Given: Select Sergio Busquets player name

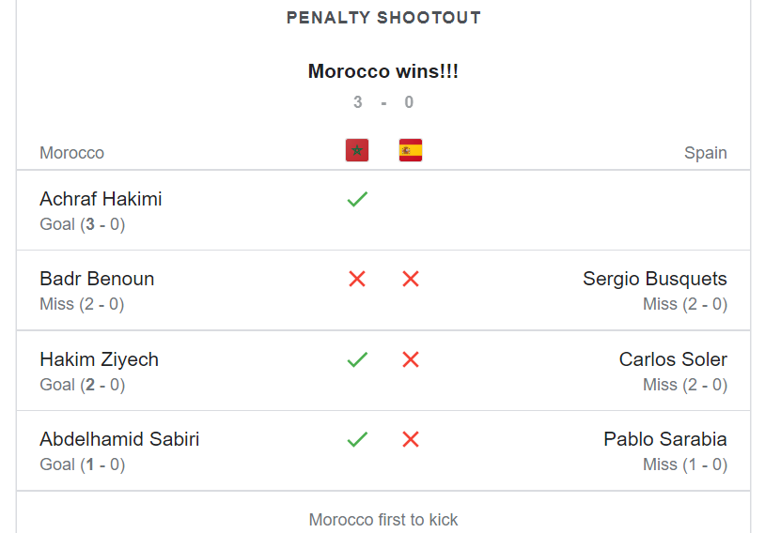Looking at the screenshot, I should click(x=655, y=279).
